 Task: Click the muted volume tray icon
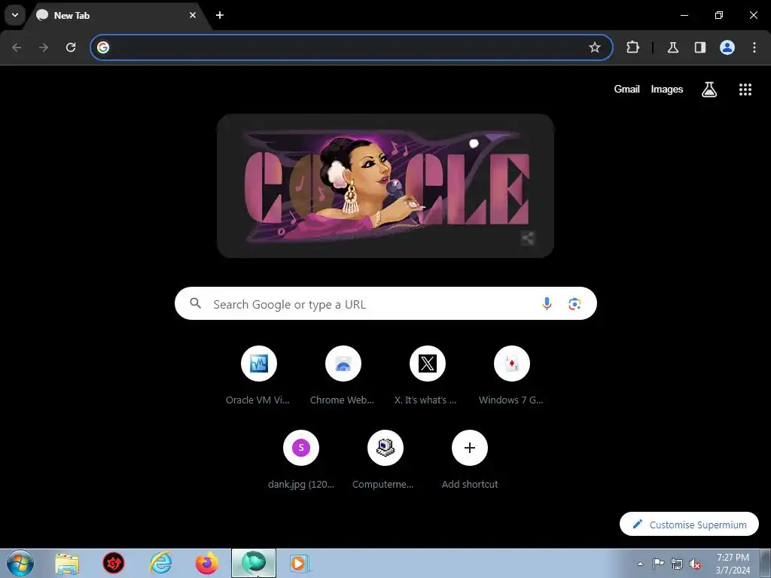695,564
